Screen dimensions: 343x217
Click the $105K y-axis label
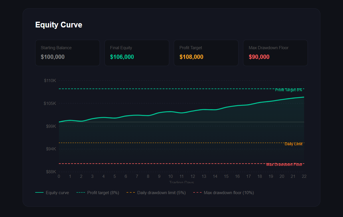[x=50, y=103]
